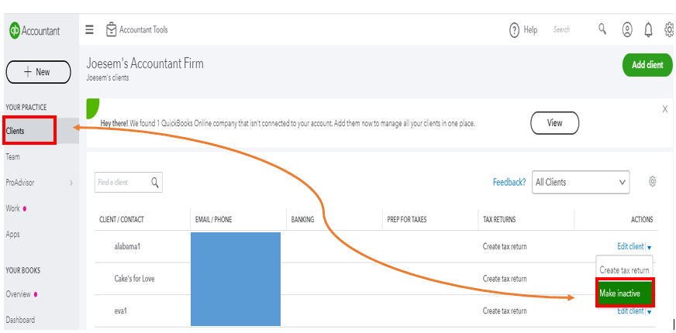Open notifications bell icon
The image size is (676, 333).
coord(648,29)
